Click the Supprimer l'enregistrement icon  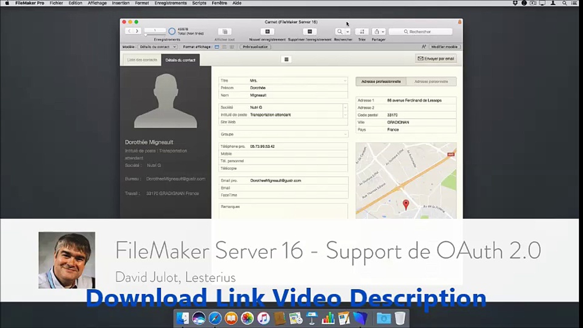tap(310, 32)
